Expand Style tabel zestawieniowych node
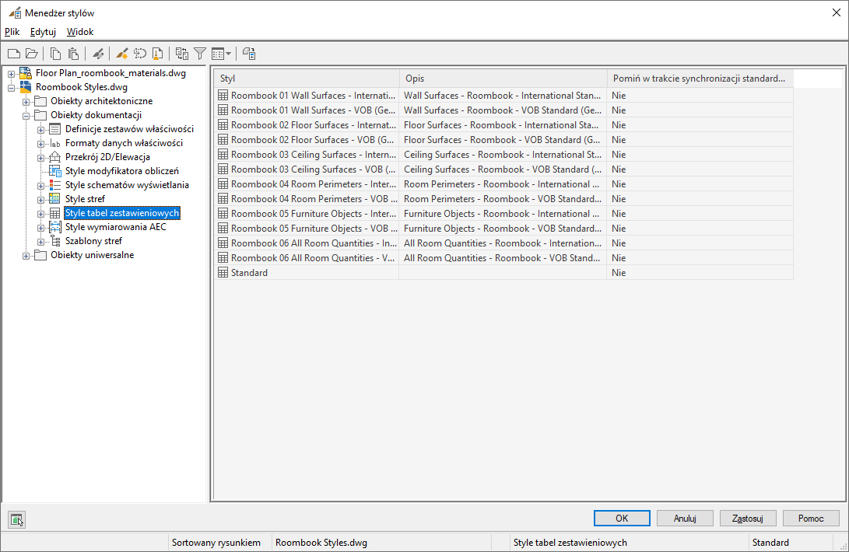 point(40,214)
